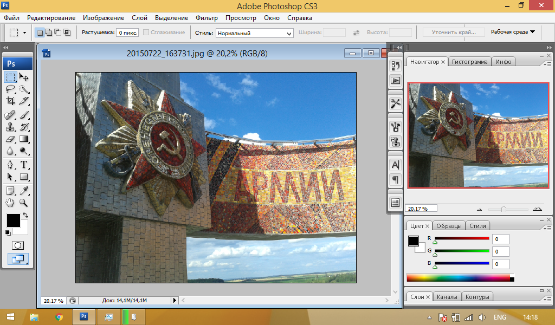
Task: Select the Slice tool
Action: tap(24, 101)
